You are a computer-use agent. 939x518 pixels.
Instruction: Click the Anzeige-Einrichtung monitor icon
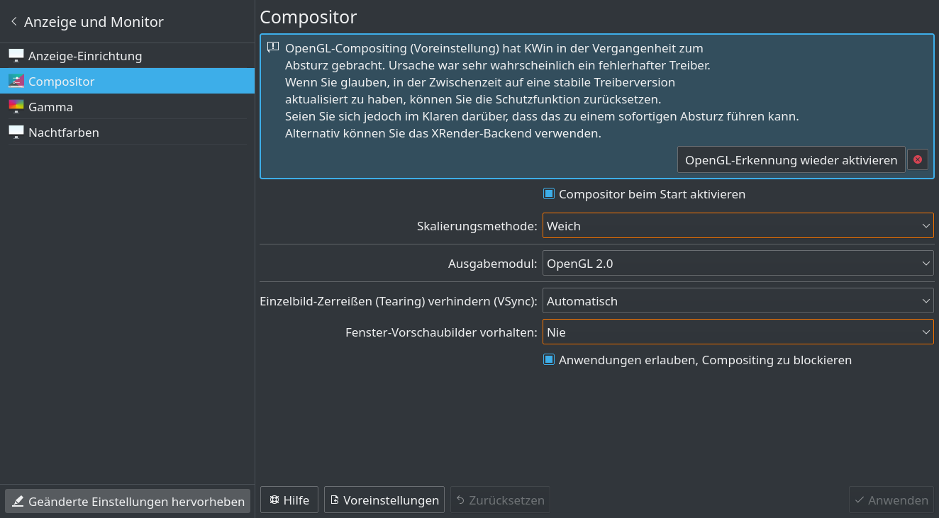[16, 56]
